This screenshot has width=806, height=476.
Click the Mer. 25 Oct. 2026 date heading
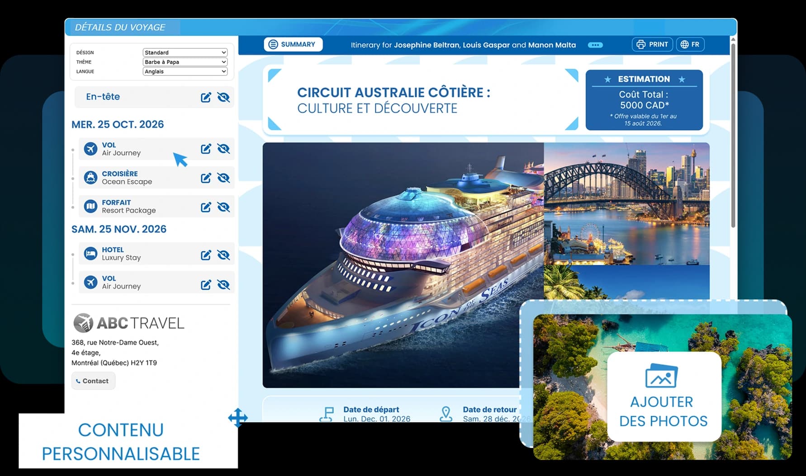click(118, 124)
